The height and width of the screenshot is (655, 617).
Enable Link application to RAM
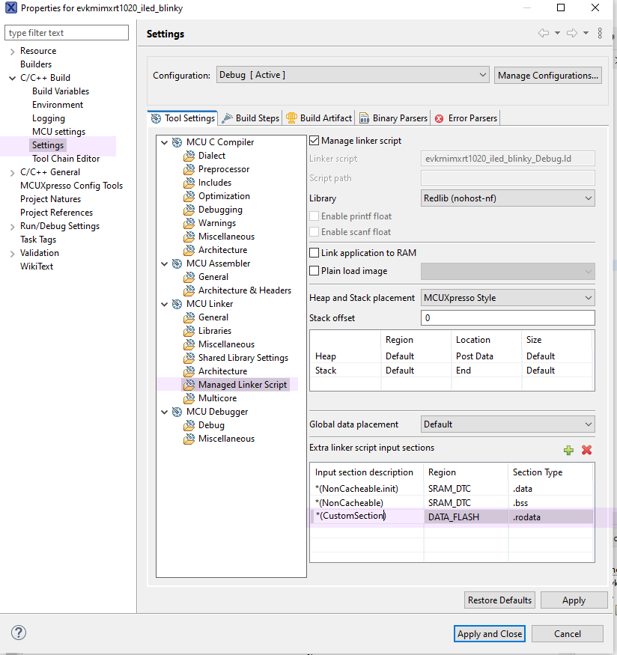tap(314, 252)
